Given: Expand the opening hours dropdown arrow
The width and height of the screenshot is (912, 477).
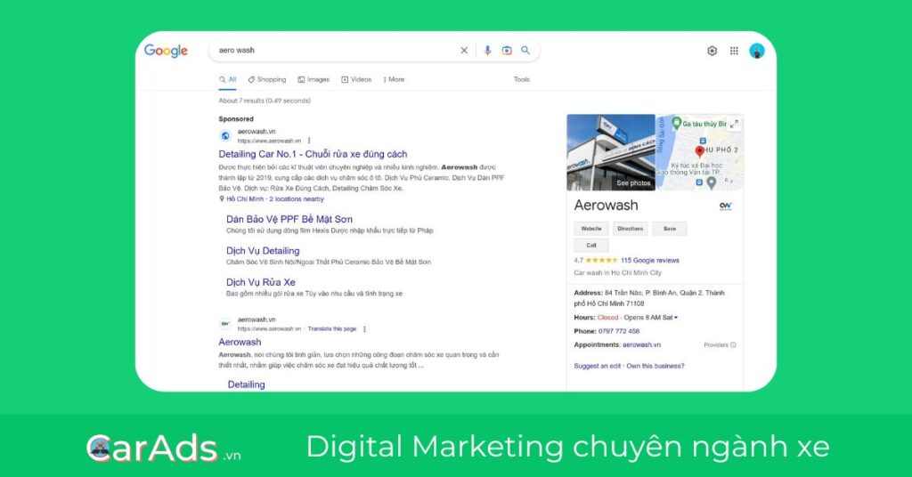Looking at the screenshot, I should 676,318.
